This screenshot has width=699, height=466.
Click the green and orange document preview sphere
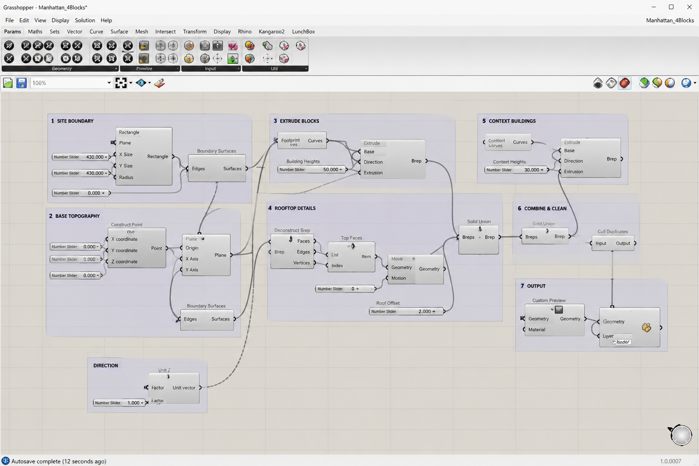pyautogui.click(x=657, y=83)
